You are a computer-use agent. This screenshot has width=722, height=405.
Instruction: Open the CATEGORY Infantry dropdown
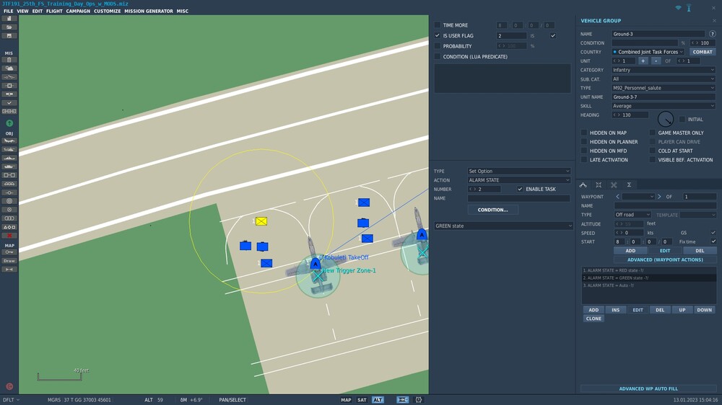664,70
